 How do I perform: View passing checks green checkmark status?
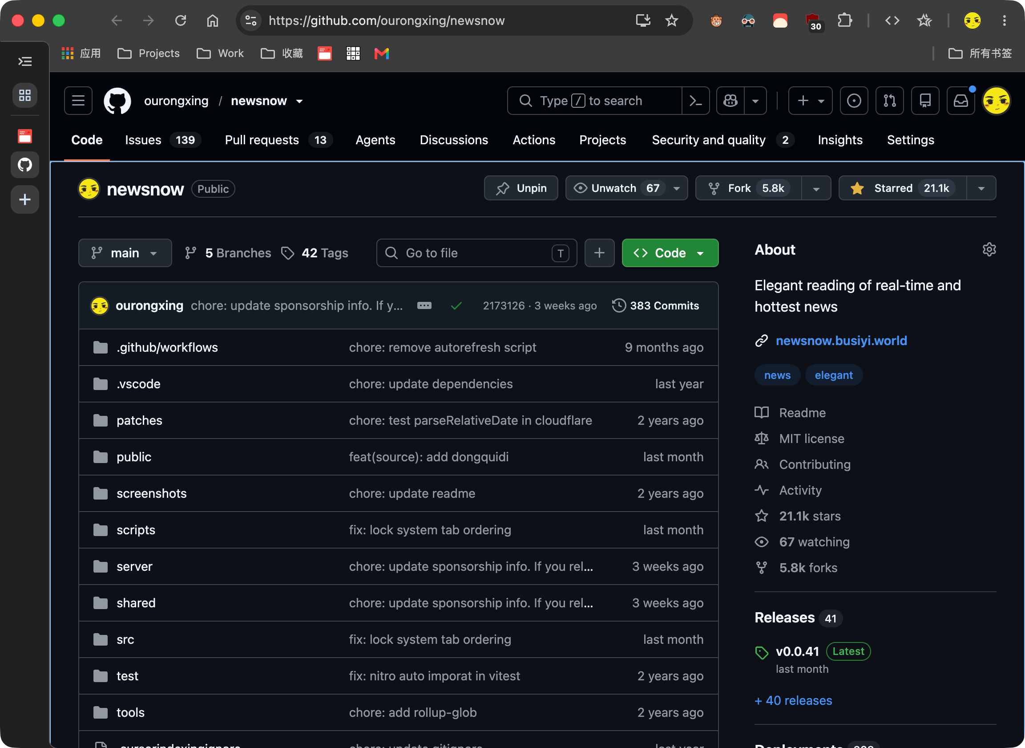coord(456,305)
